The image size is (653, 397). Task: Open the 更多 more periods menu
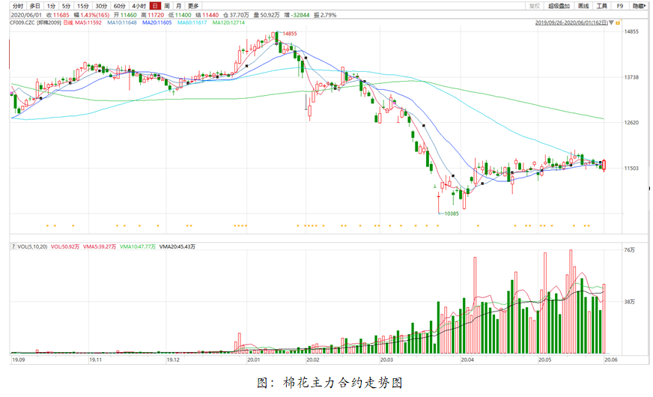coord(194,6)
